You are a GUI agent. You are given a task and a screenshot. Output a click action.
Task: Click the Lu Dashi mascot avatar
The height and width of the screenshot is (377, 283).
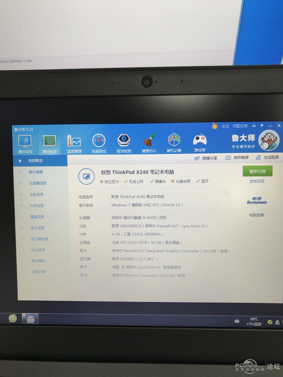(x=269, y=141)
